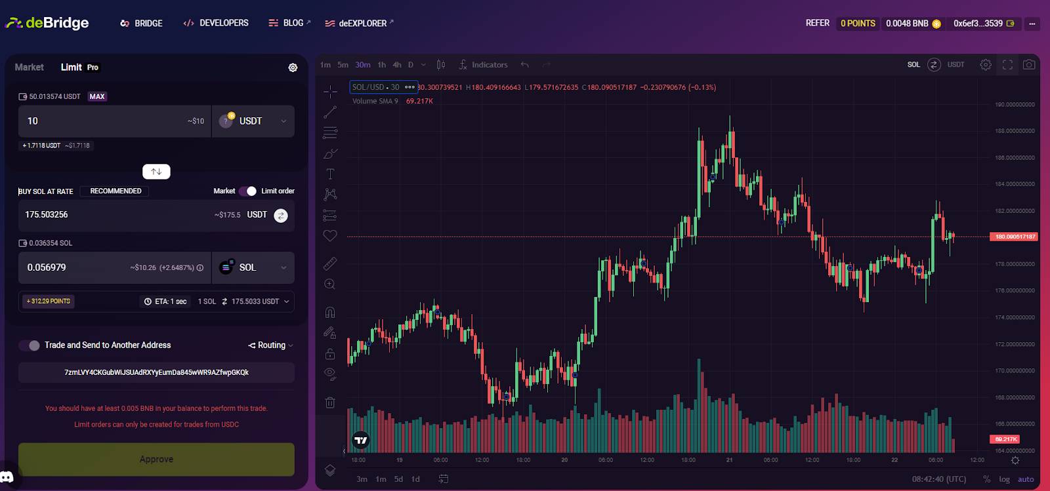Swap SOL and USDT chart pair icon
The image size is (1050, 491).
934,64
